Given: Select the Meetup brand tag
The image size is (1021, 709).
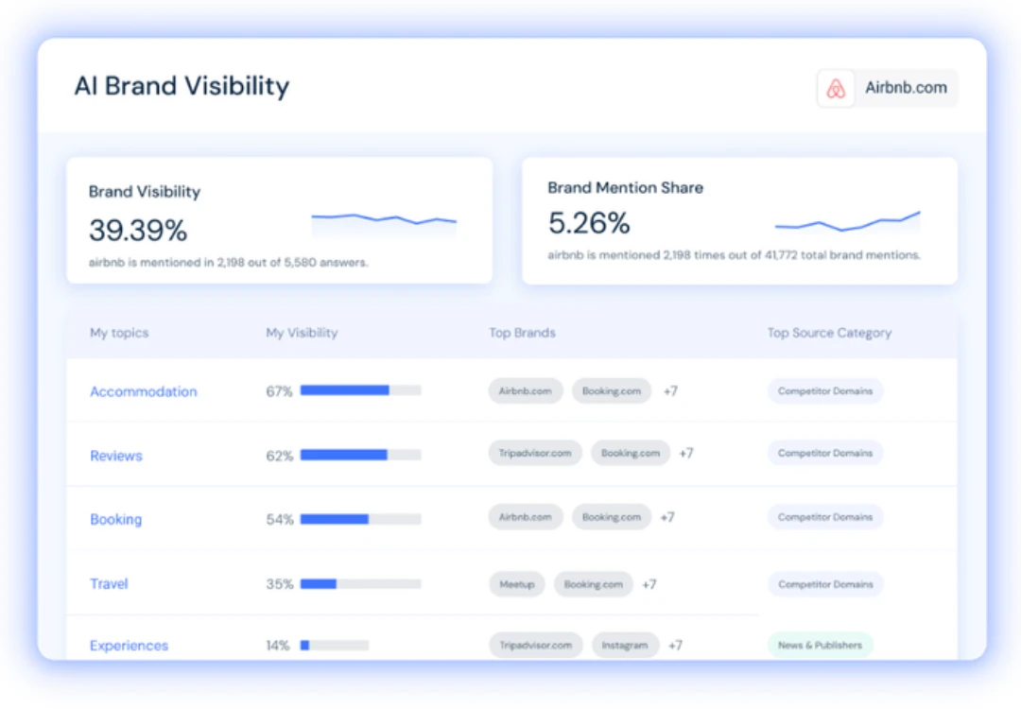Looking at the screenshot, I should 517,584.
